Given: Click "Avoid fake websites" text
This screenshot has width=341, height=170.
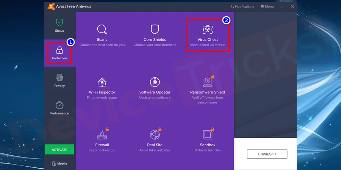Looking at the screenshot, I should pyautogui.click(x=155, y=150).
